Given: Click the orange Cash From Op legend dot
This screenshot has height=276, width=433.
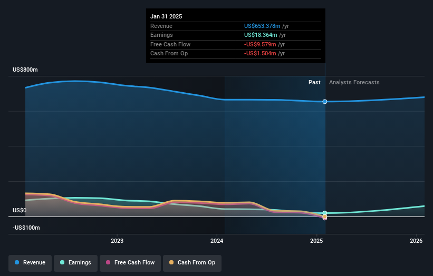Looking at the screenshot, I should click(x=171, y=262).
